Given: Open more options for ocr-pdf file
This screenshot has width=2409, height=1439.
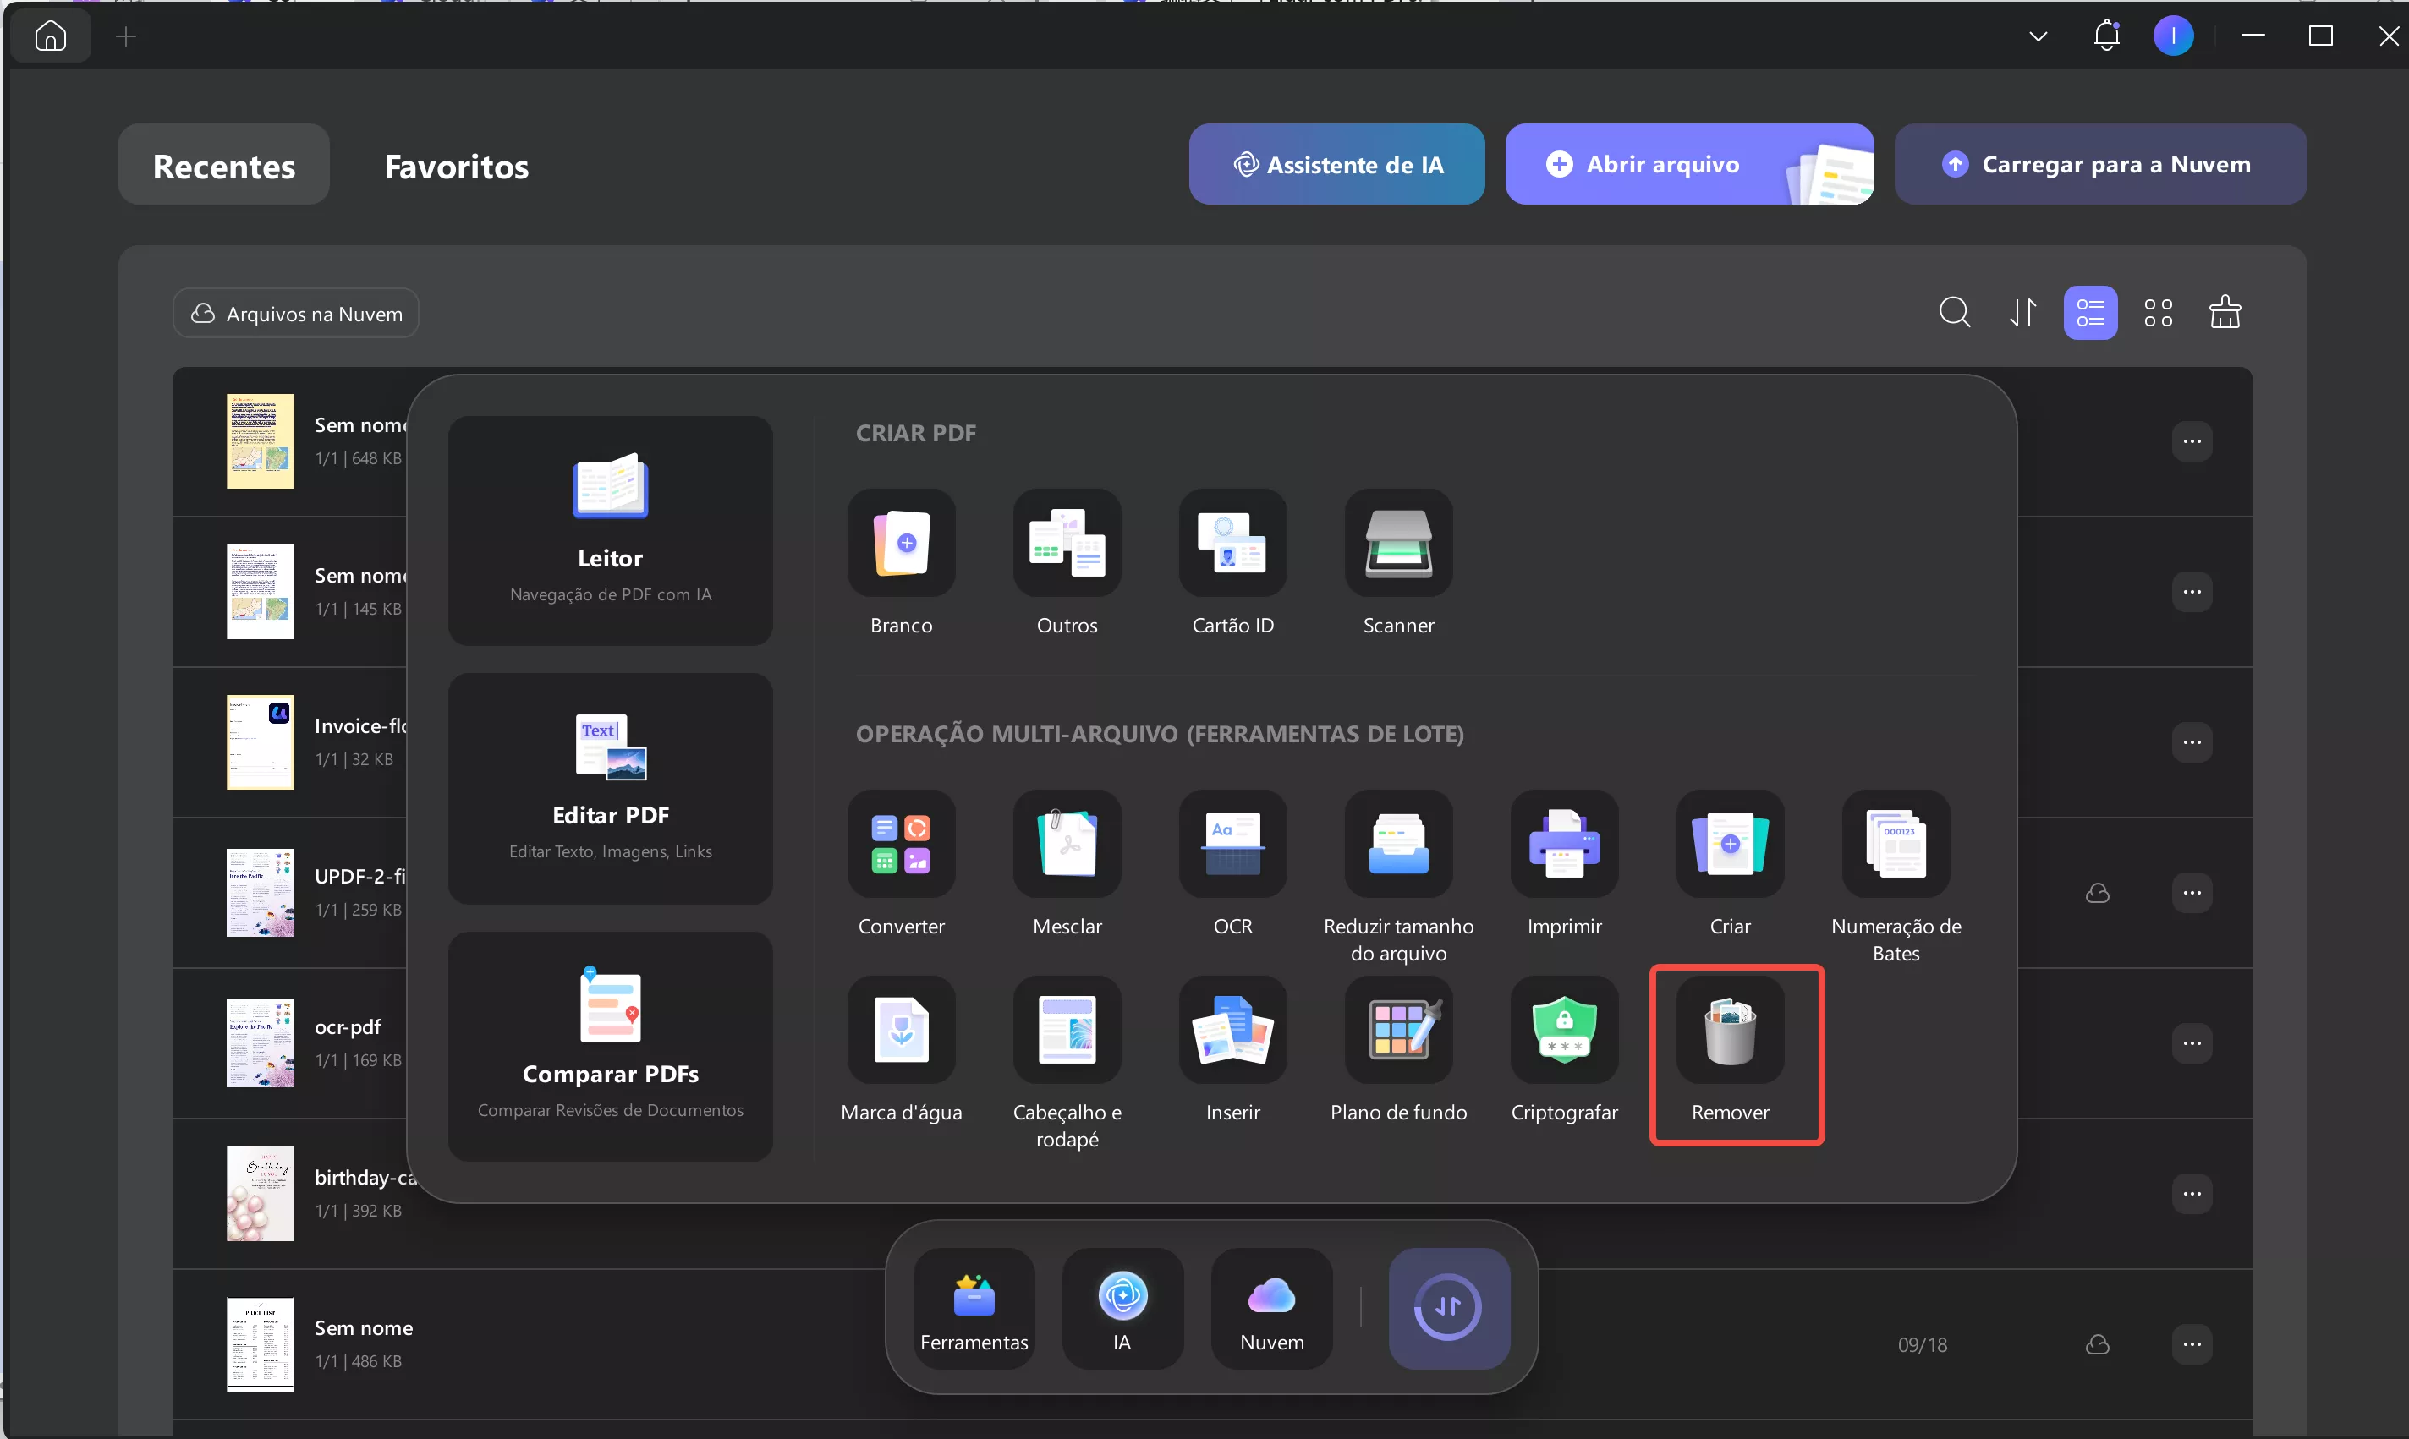Looking at the screenshot, I should [2191, 1043].
